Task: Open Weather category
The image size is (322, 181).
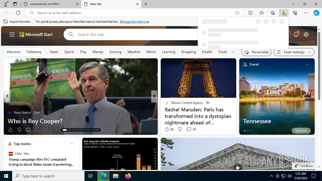Action: click(x=134, y=52)
